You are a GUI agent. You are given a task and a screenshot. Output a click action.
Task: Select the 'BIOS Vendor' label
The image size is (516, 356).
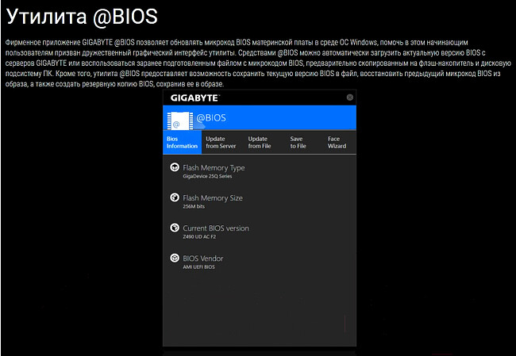[x=203, y=258]
